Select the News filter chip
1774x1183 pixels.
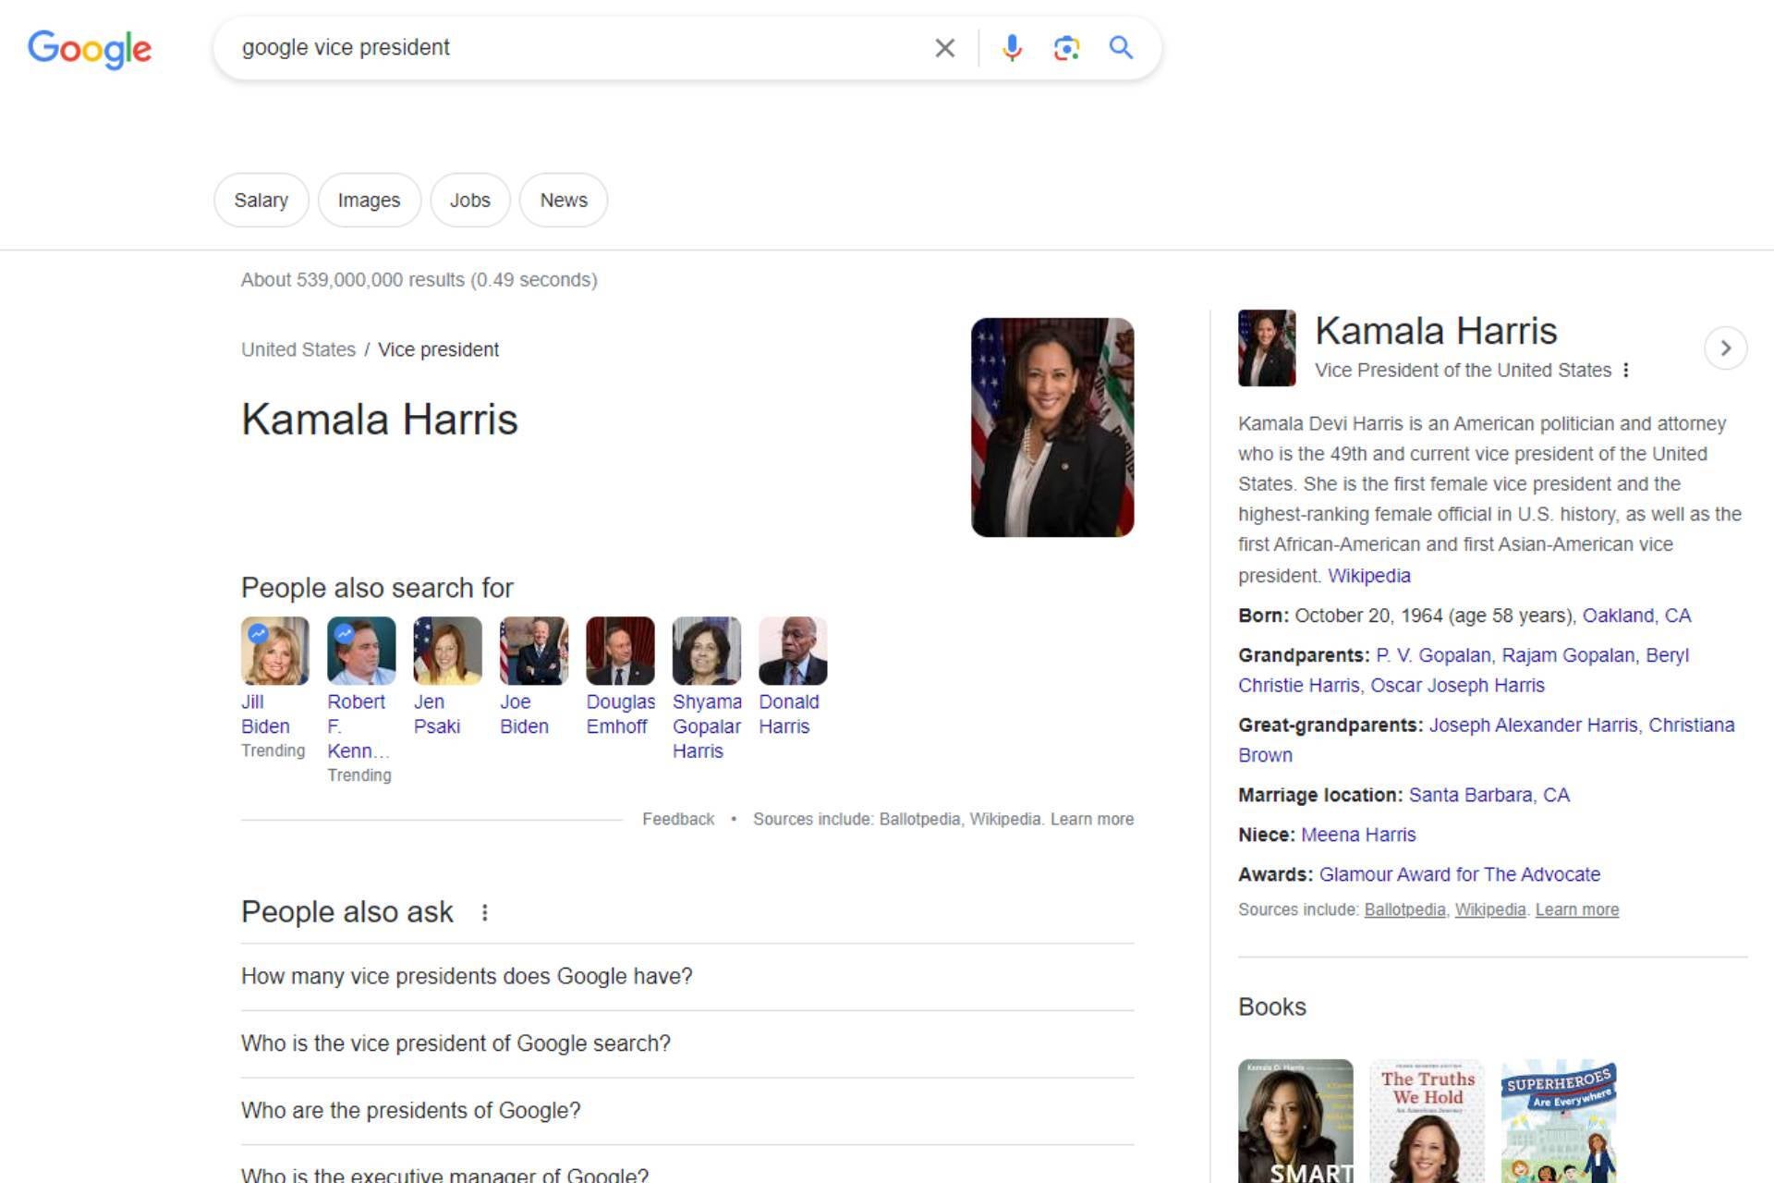[x=563, y=200]
